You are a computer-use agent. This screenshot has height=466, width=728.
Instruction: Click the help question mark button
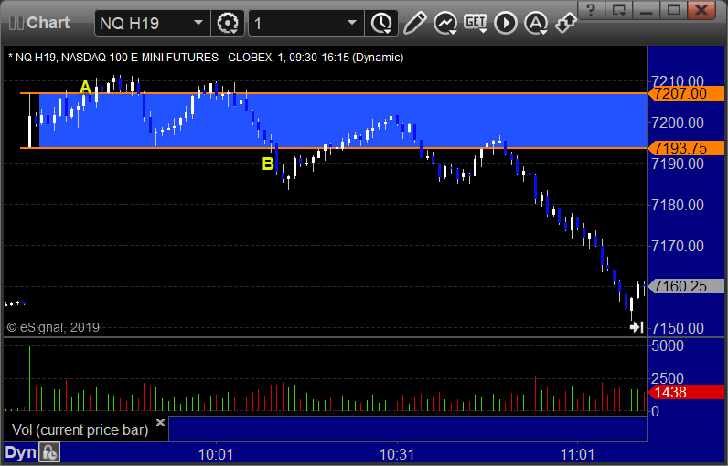tap(591, 9)
